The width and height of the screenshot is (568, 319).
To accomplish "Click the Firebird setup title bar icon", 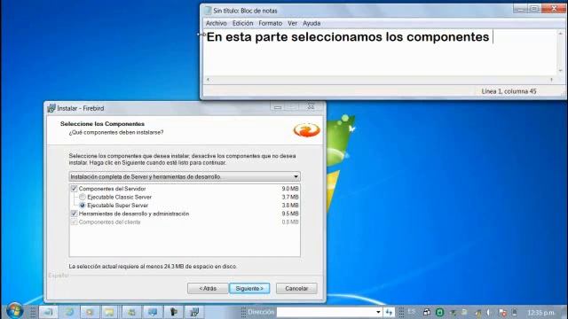I will pyautogui.click(x=51, y=108).
